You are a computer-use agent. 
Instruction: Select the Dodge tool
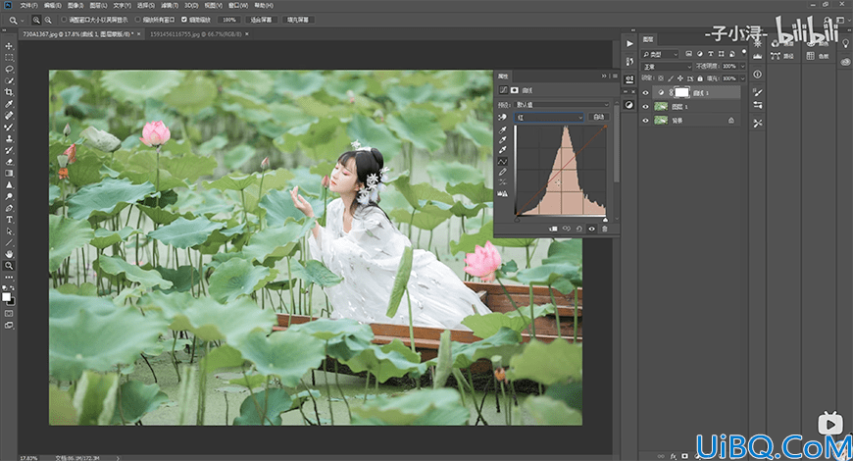coord(9,196)
